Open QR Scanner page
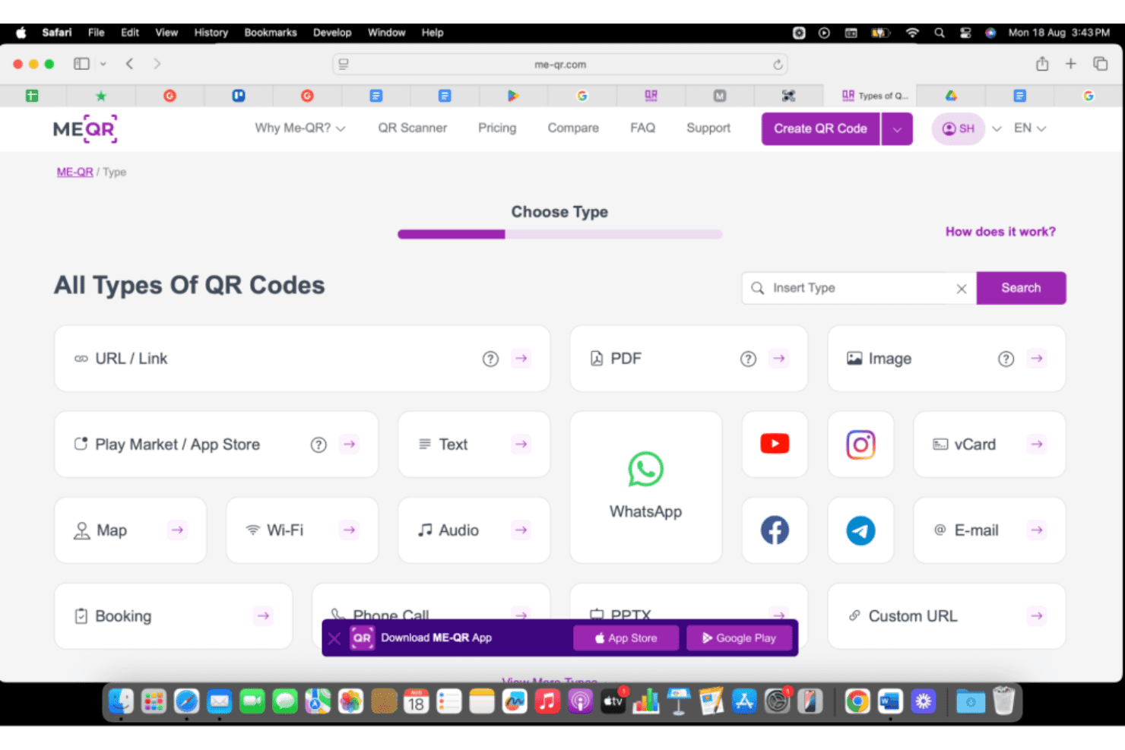The image size is (1125, 750). click(x=413, y=128)
